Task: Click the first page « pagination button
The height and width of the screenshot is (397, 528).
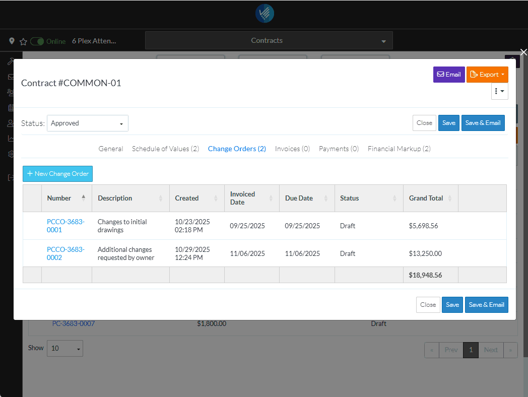Action: (432, 350)
